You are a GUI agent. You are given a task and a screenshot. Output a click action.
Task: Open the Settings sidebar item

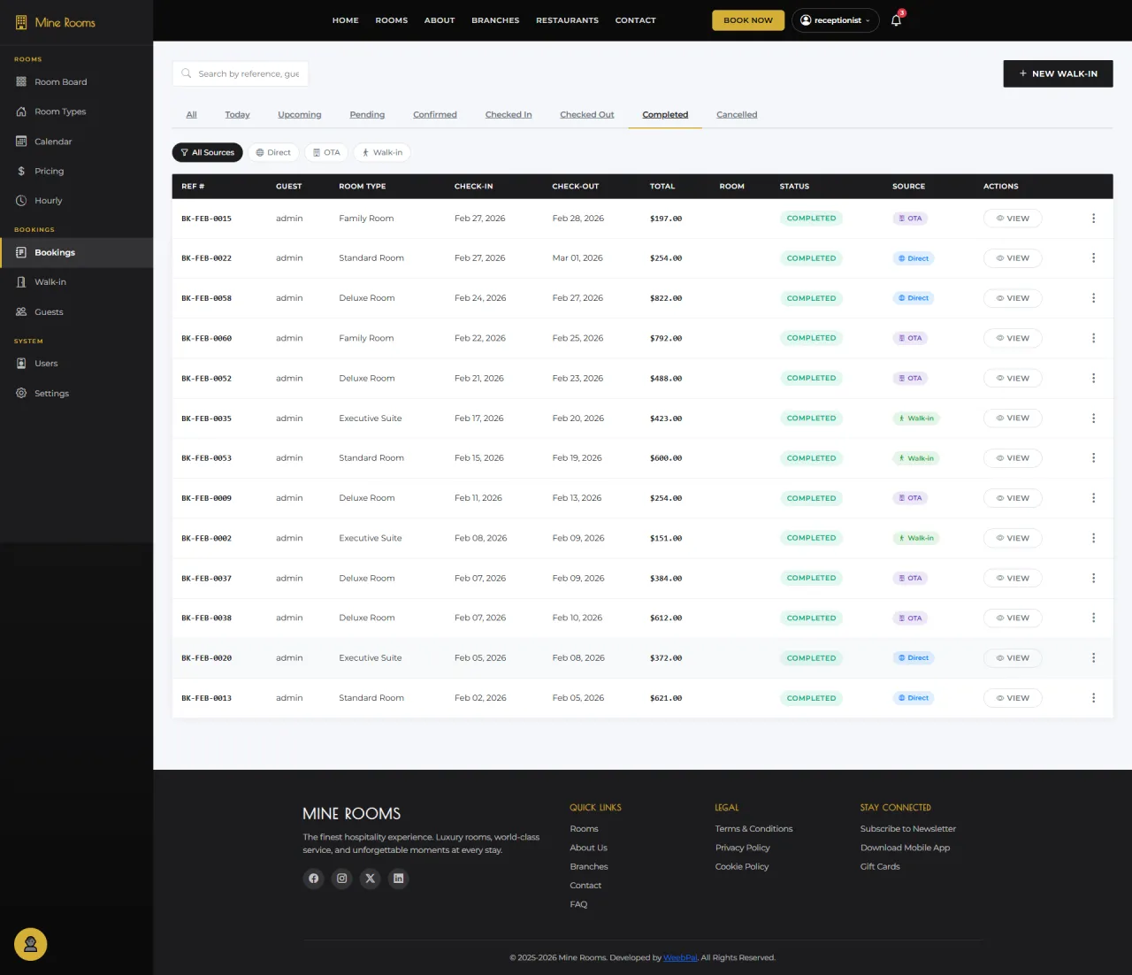(76, 393)
